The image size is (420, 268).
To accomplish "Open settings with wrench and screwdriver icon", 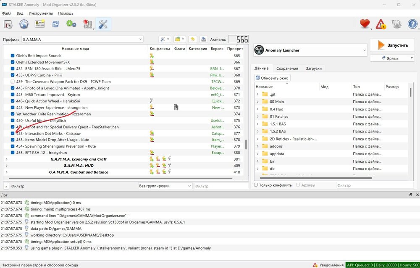I will click(x=103, y=24).
